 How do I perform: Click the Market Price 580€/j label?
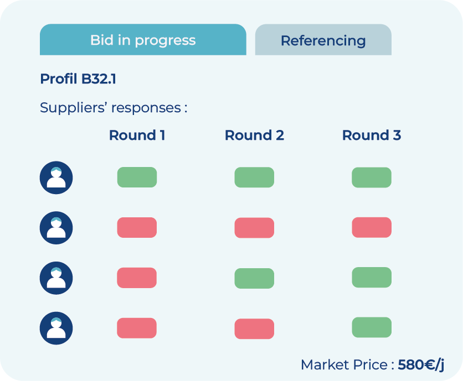(x=373, y=365)
